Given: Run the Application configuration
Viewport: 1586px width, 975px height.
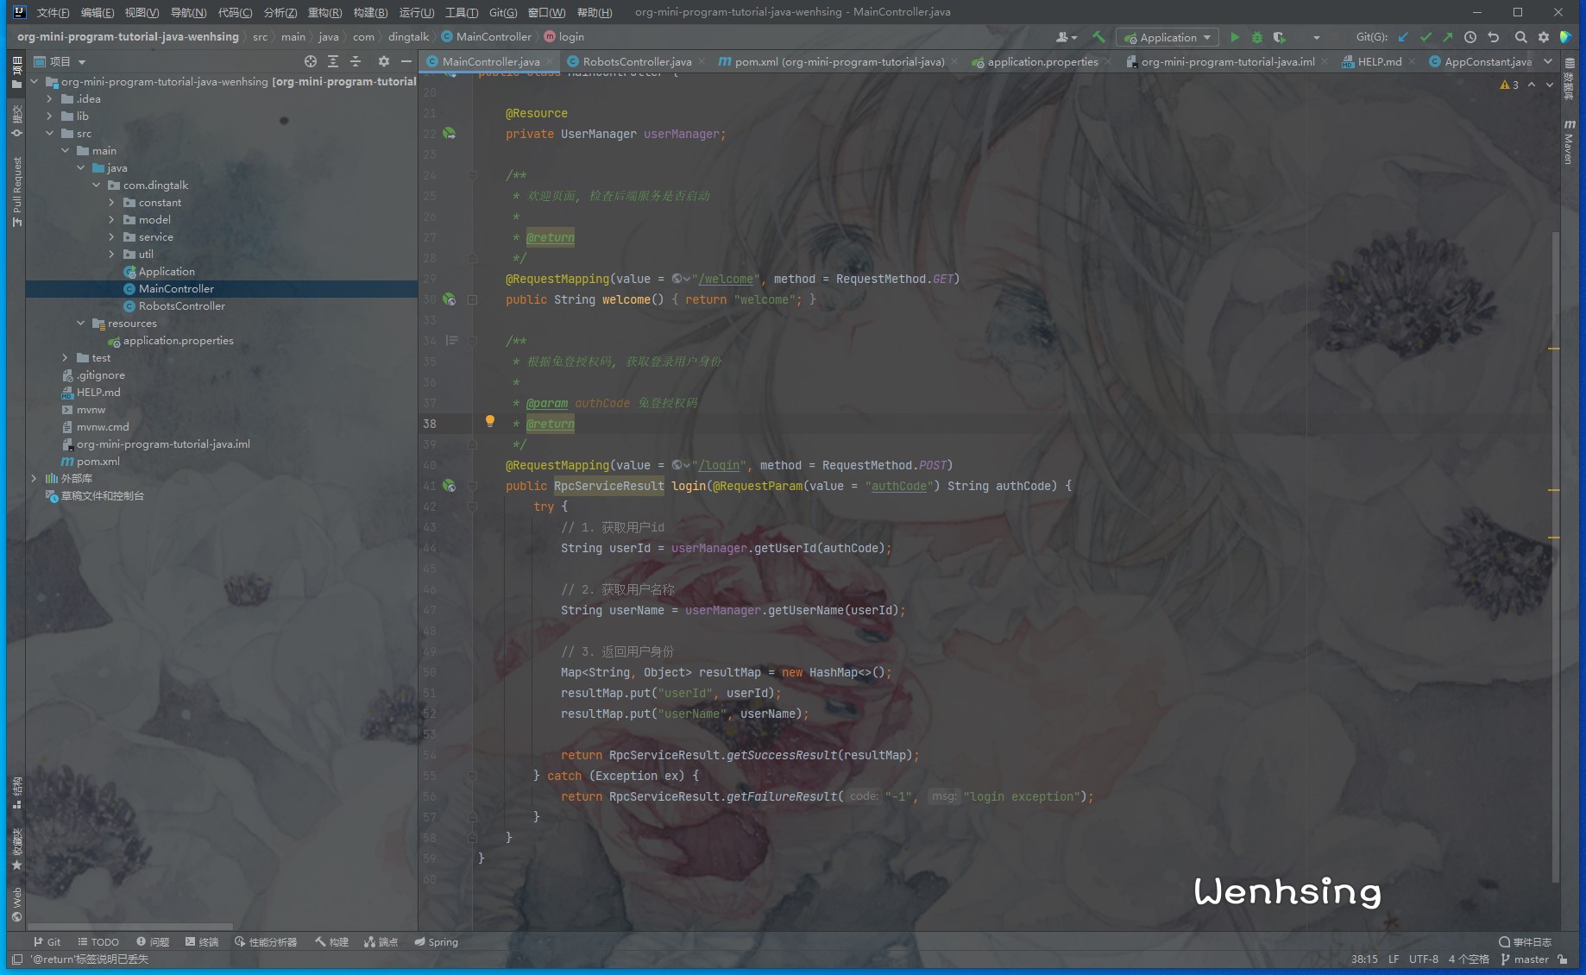Looking at the screenshot, I should pos(1235,37).
